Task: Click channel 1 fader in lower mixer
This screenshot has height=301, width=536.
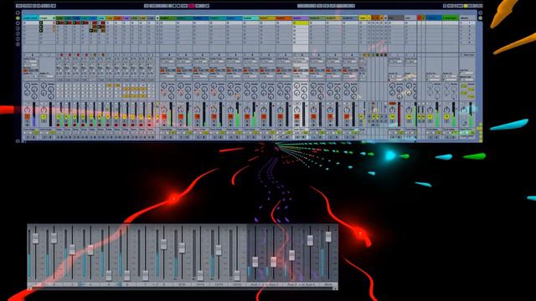Action: coord(35,238)
